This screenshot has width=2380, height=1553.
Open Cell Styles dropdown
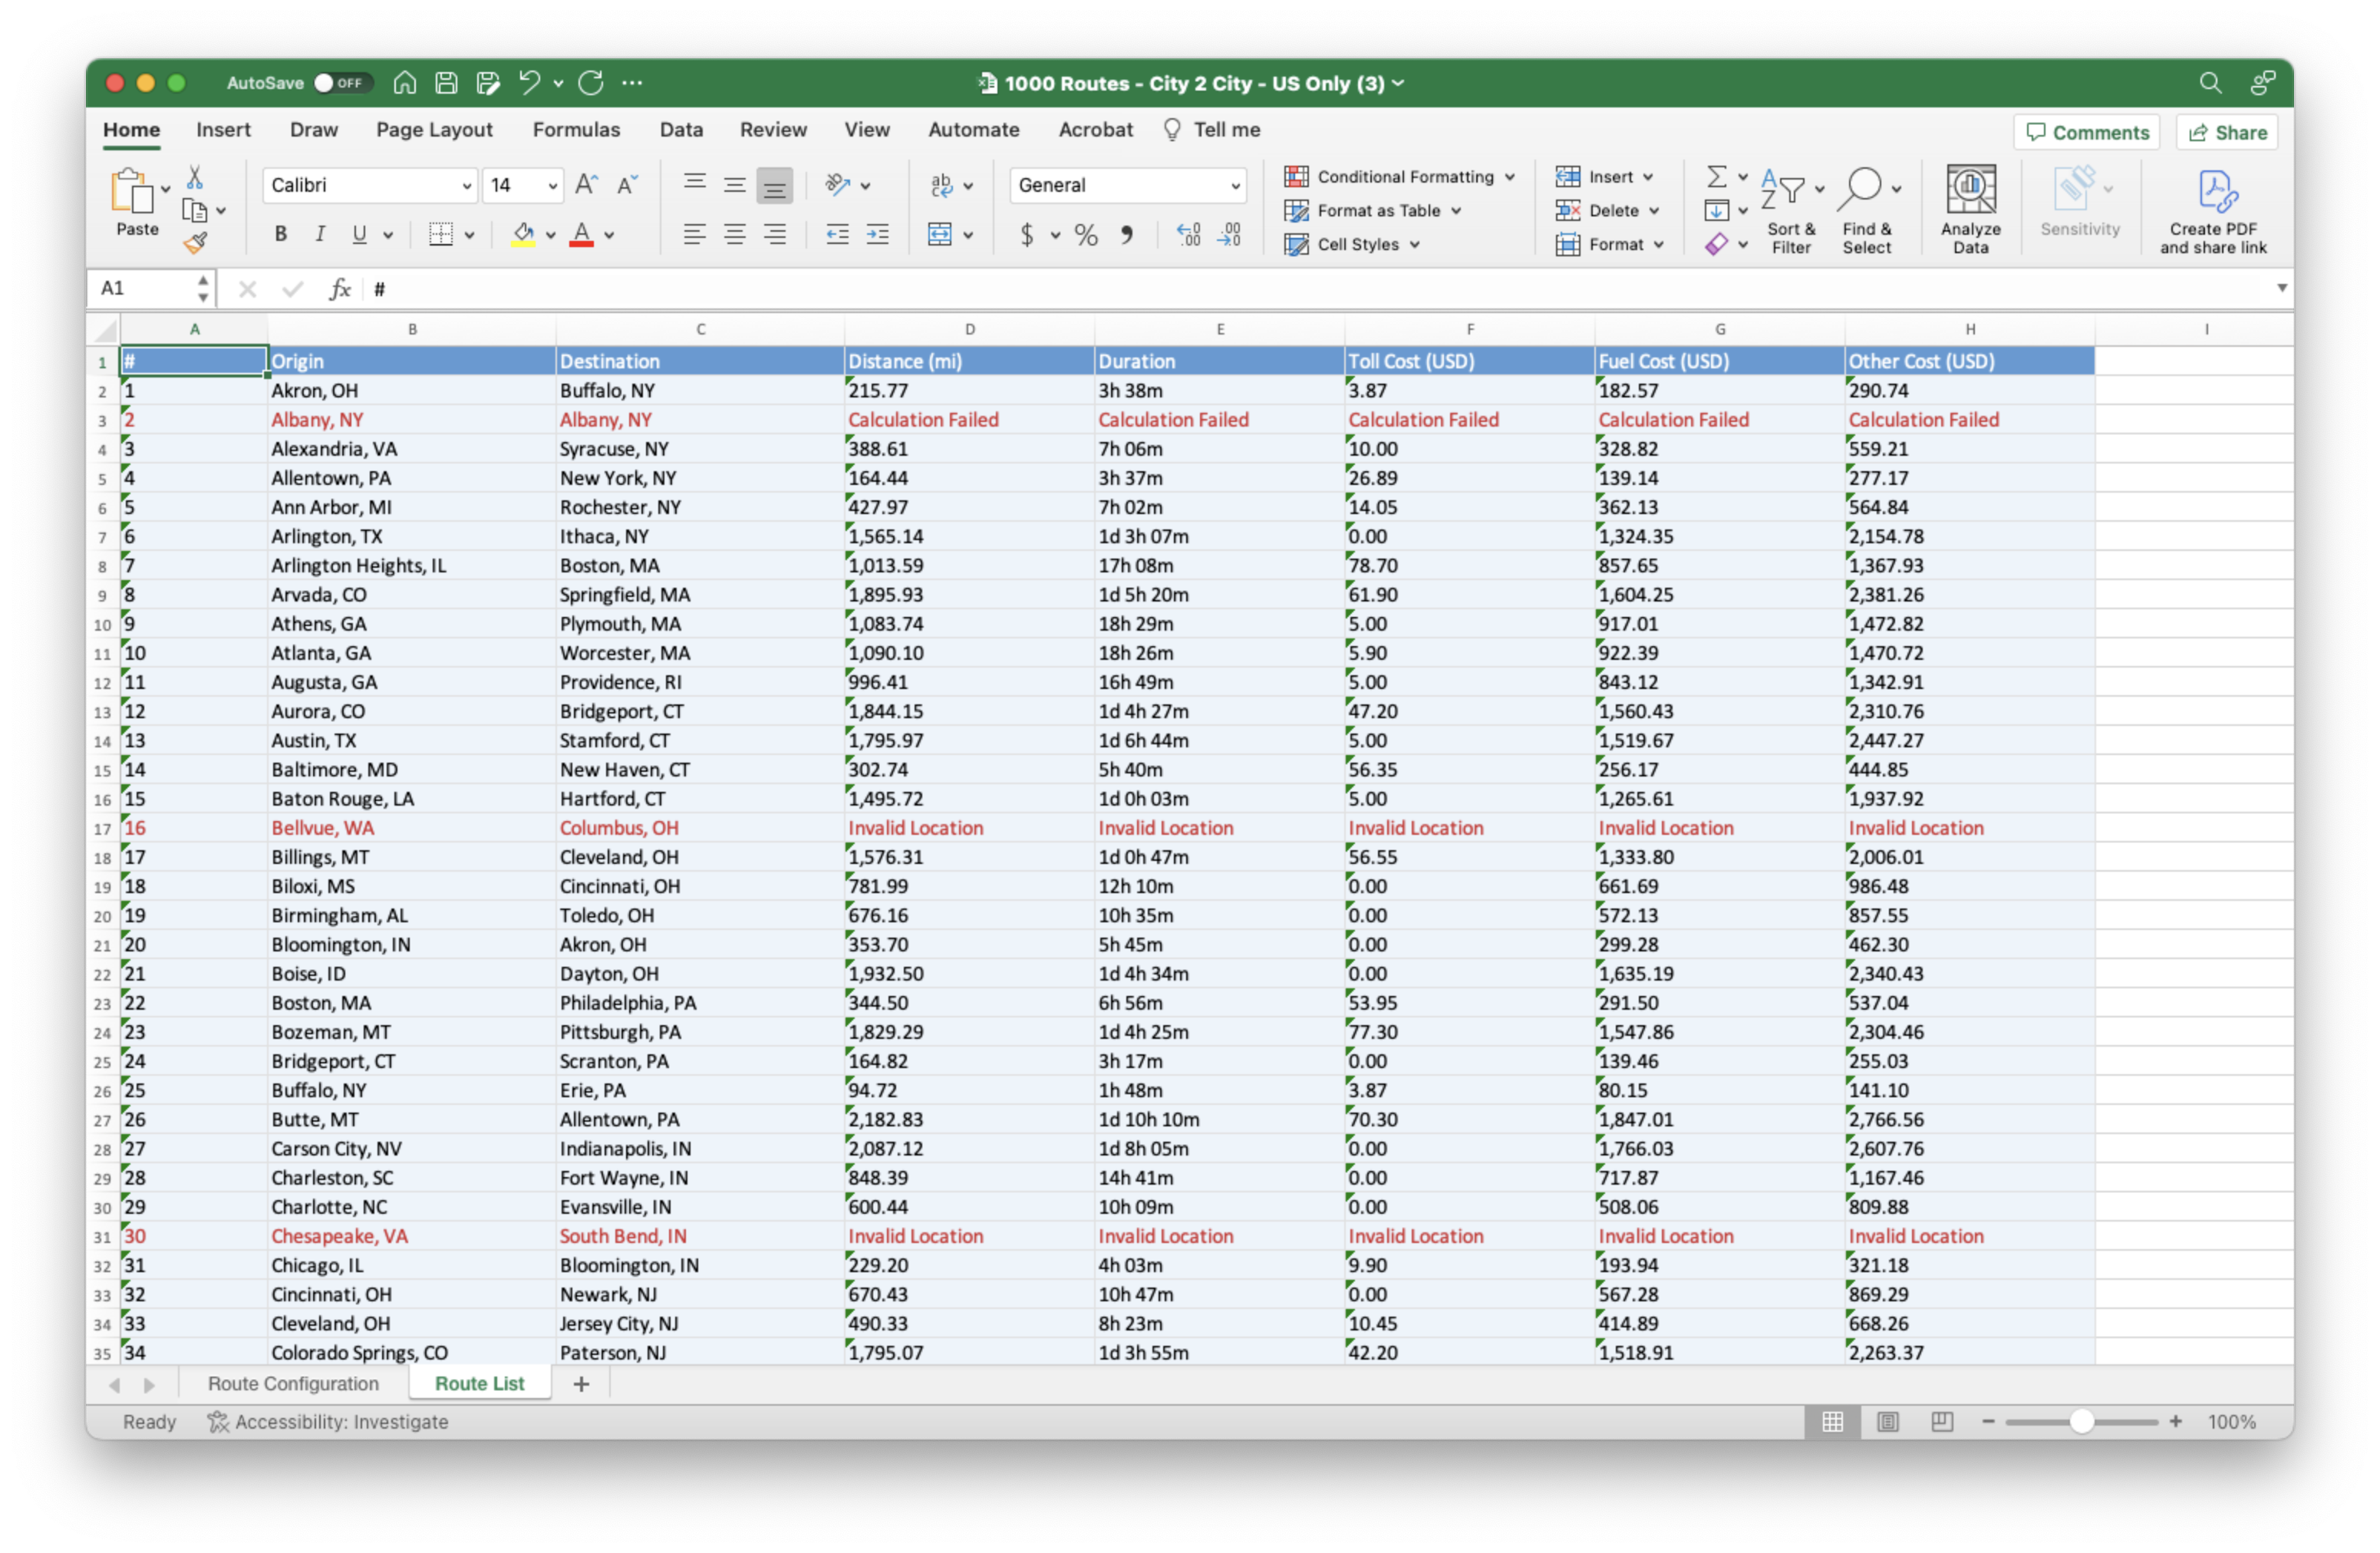(1352, 245)
